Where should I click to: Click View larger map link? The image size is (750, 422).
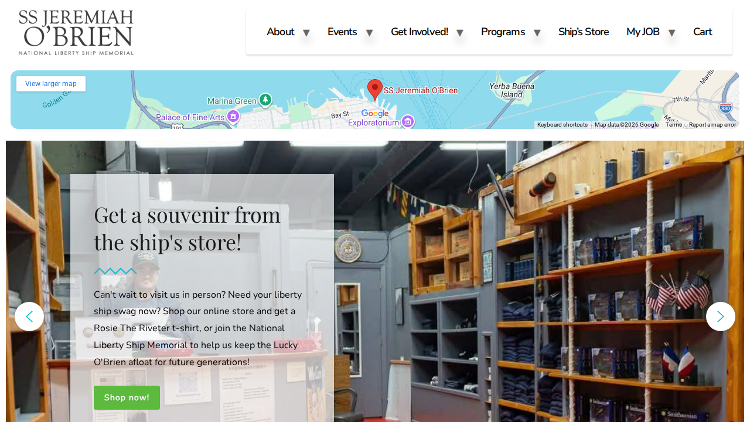(x=51, y=84)
